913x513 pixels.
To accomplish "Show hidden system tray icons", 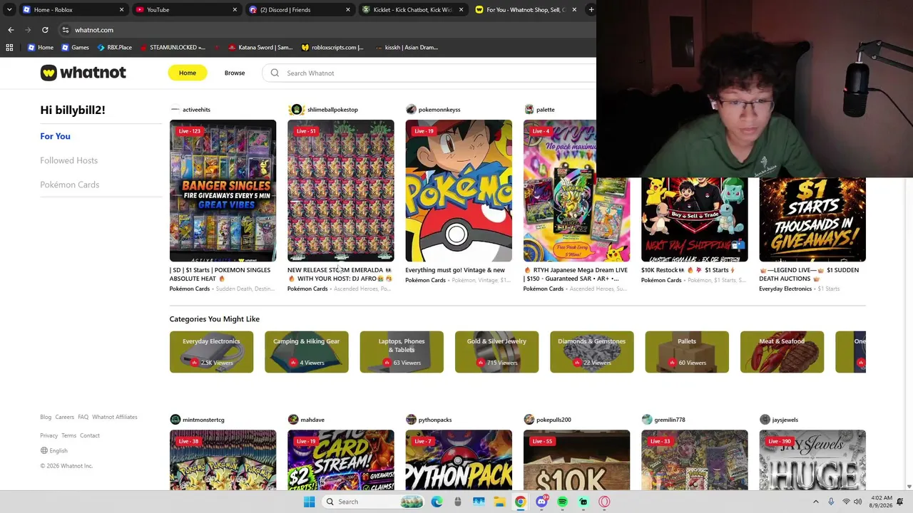I will [x=816, y=502].
